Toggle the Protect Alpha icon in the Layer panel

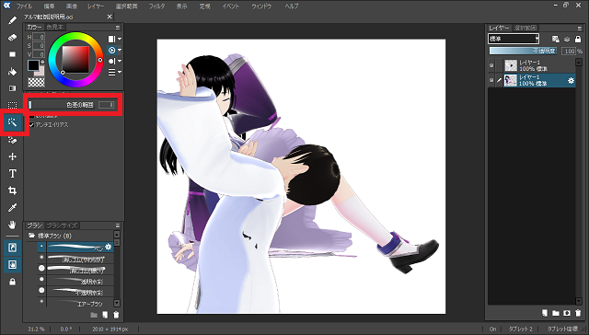[556, 39]
